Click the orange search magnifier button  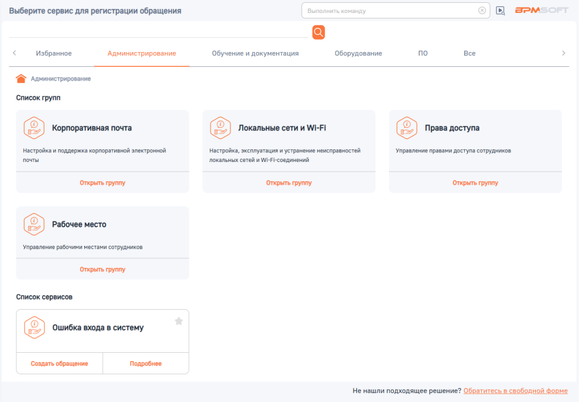pos(318,32)
